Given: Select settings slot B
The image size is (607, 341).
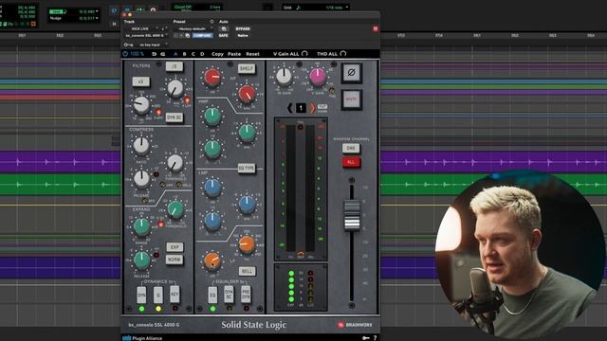Looking at the screenshot, I should pos(184,54).
